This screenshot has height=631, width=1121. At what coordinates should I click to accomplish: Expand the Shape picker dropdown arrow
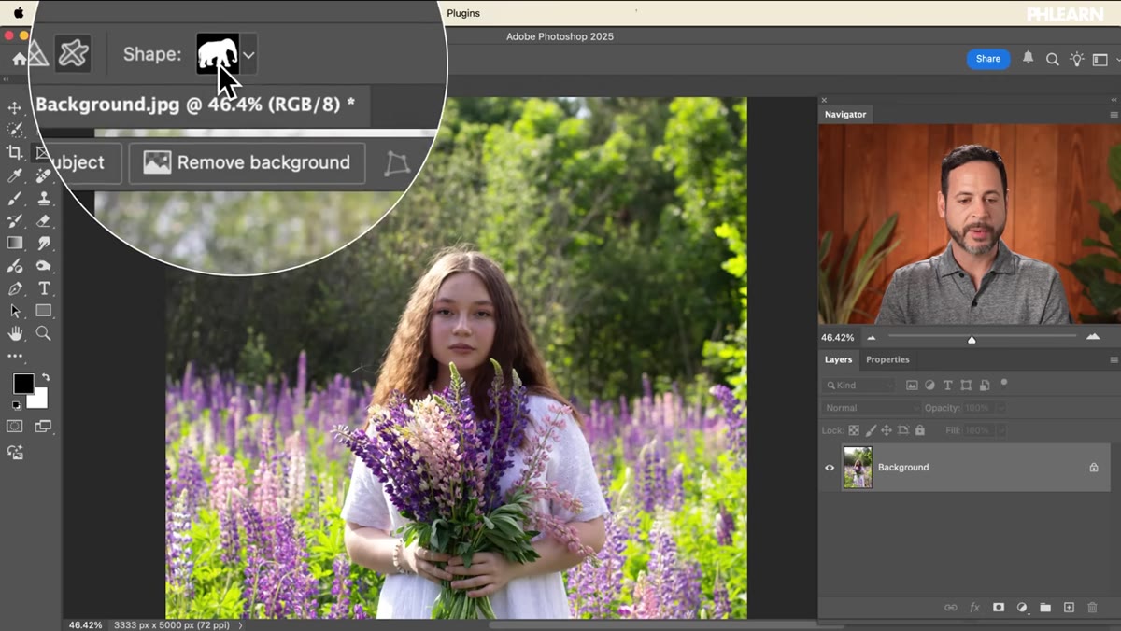249,55
